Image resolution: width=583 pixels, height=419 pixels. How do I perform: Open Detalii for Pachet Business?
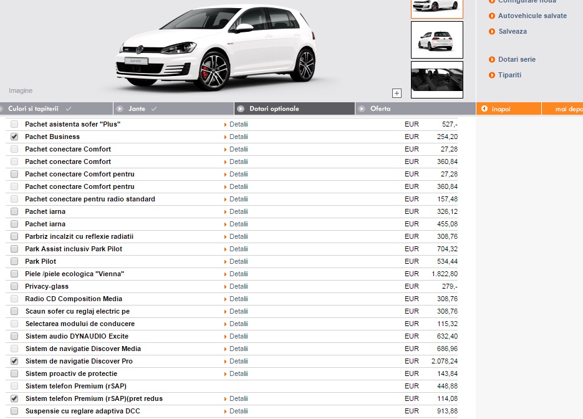coord(239,137)
